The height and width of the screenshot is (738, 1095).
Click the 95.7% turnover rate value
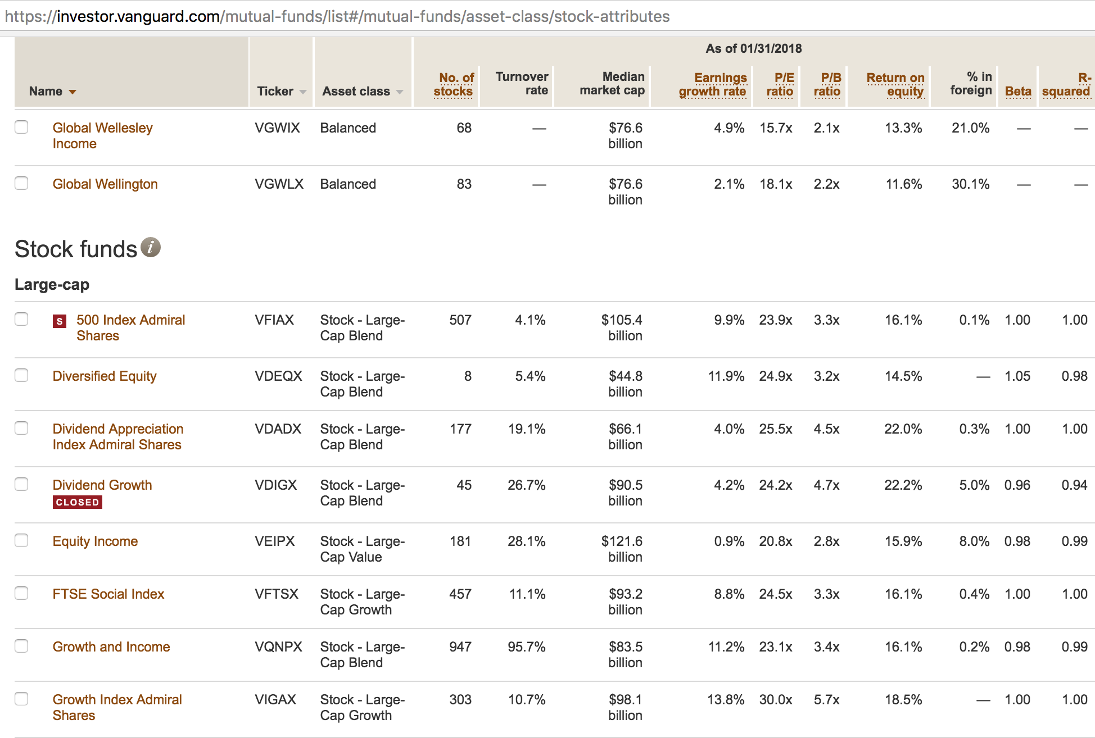(526, 646)
